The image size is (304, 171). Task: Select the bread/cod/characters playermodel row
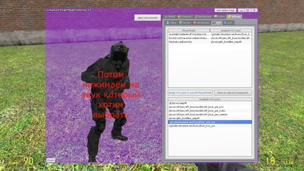[210, 38]
